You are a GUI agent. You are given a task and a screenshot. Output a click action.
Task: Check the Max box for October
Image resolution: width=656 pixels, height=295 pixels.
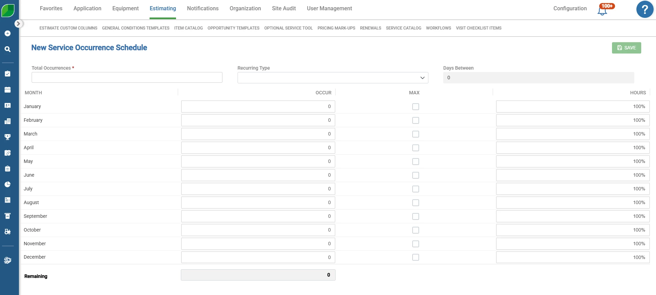tap(416, 230)
